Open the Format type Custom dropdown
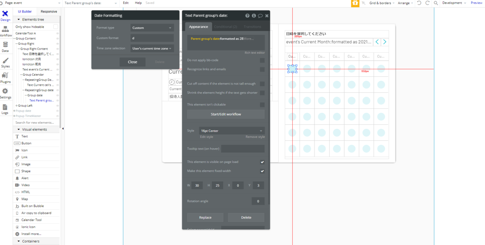Image resolution: width=485 pixels, height=245 pixels. point(152,28)
